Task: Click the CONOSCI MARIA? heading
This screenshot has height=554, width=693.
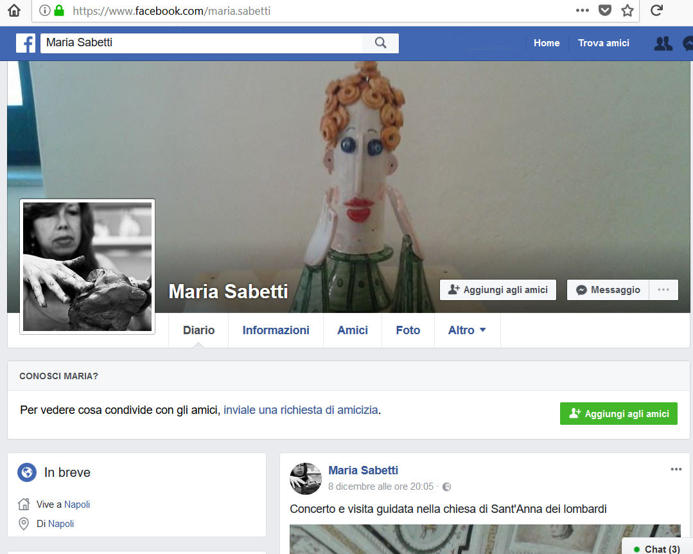Action: pos(59,376)
